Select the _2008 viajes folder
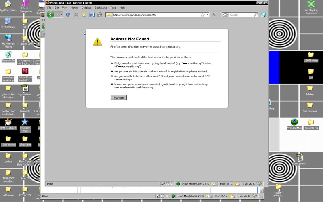323x202 pixels. pos(311,57)
